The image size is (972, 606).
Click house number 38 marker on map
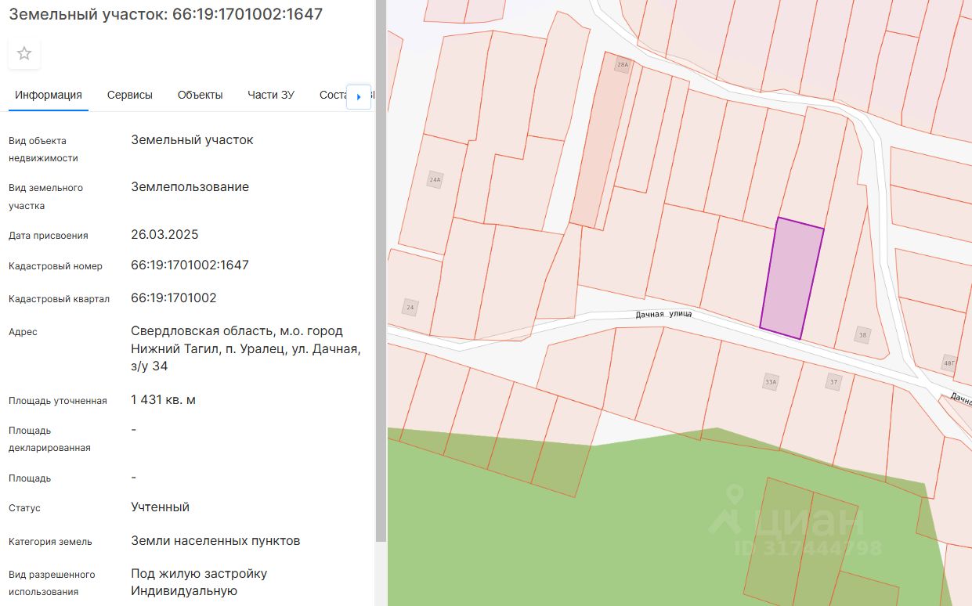pyautogui.click(x=863, y=334)
